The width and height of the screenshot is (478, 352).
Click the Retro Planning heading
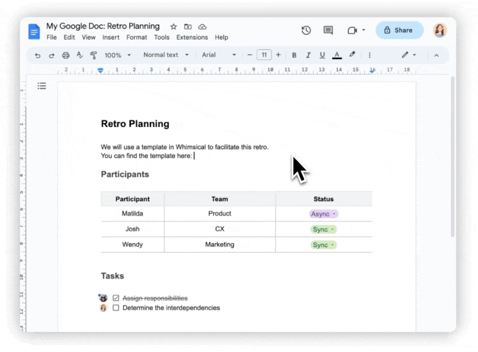[135, 124]
